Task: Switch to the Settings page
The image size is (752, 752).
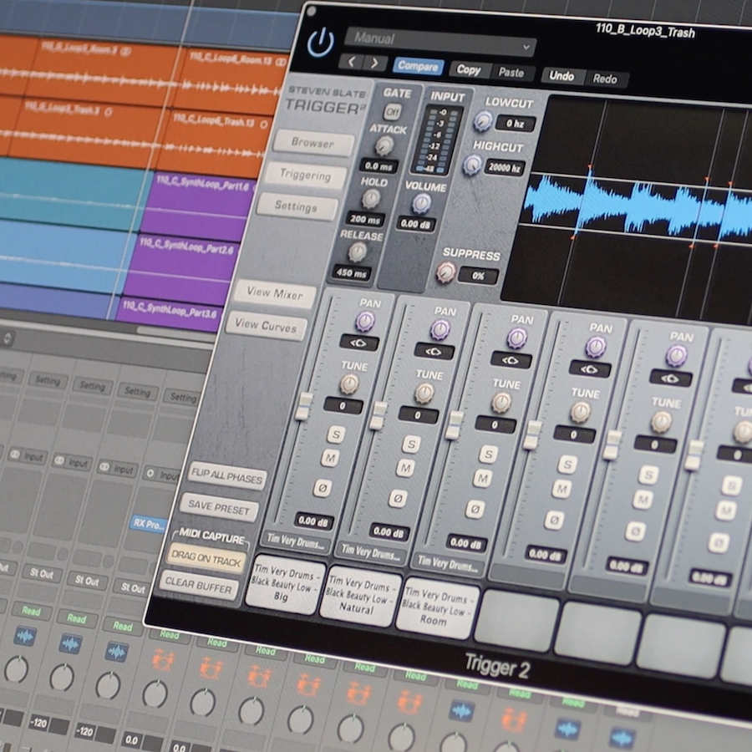Action: (296, 206)
